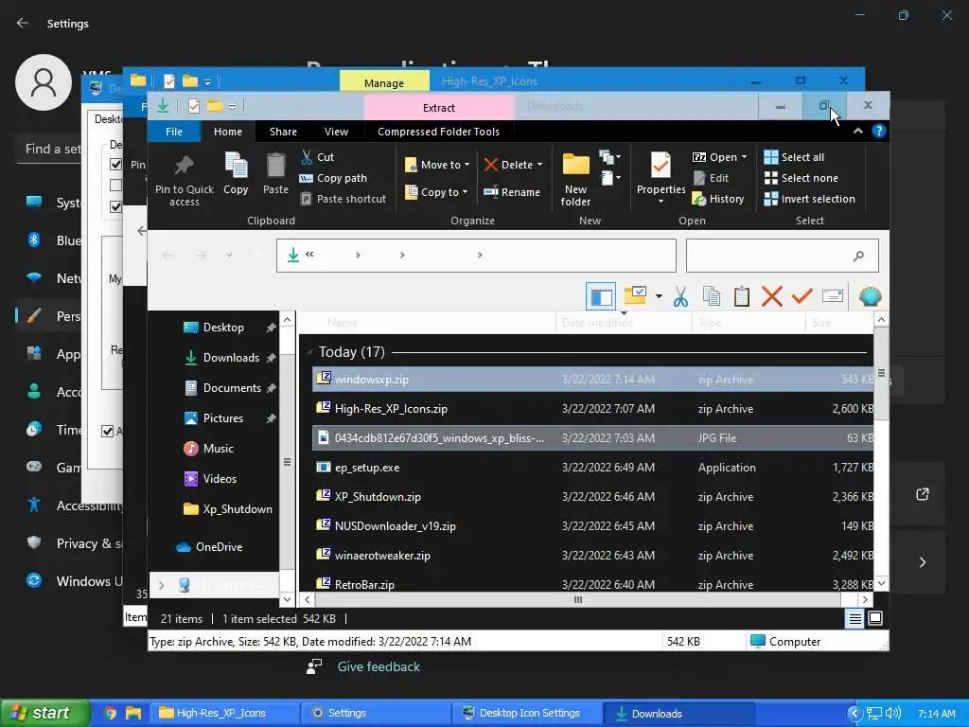
Task: Switch to details view via status bar icon
Action: point(854,618)
